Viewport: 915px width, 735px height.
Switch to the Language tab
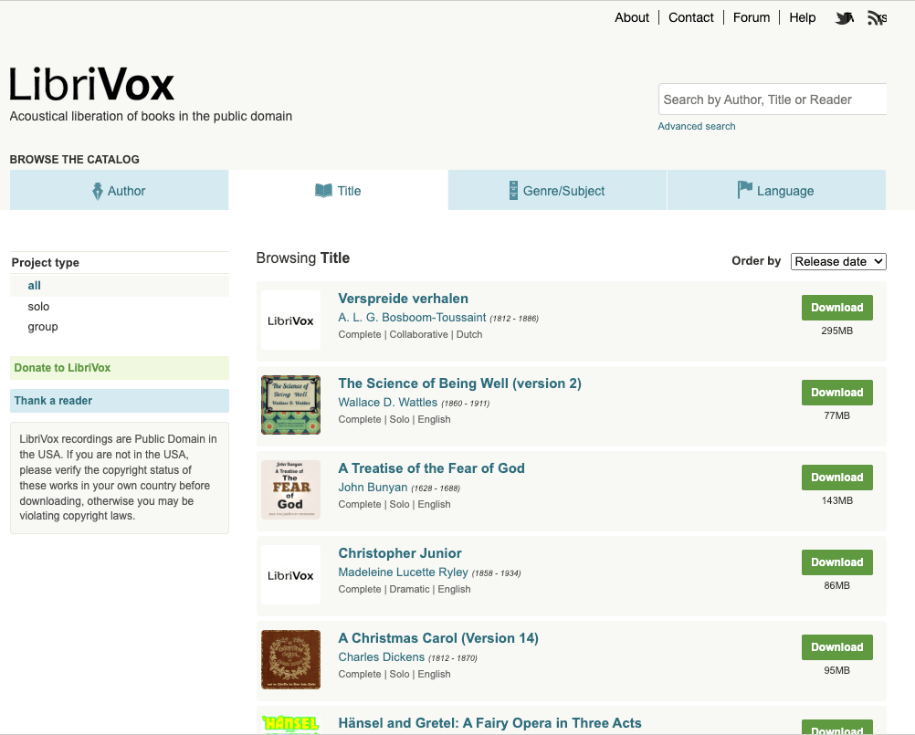click(777, 190)
